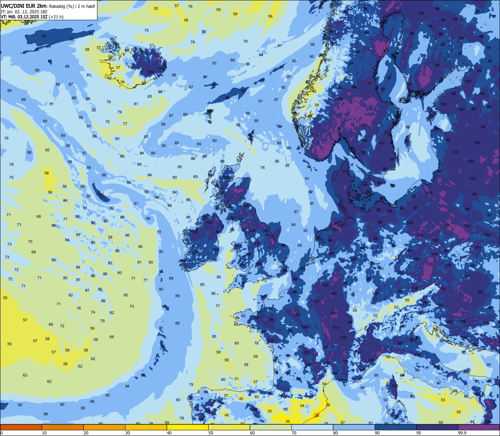
Task: Click the humidity value 45 over northern Spain
Action: pyautogui.click(x=241, y=399)
